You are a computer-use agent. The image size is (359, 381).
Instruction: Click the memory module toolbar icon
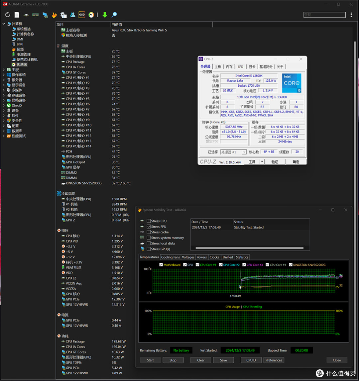click(36, 15)
